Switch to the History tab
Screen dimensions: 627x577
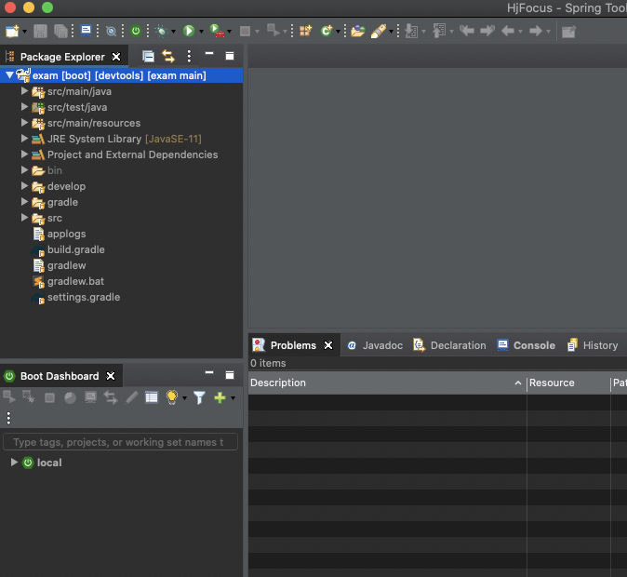click(593, 345)
